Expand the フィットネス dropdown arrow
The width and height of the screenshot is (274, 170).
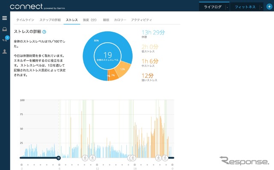(262, 7)
